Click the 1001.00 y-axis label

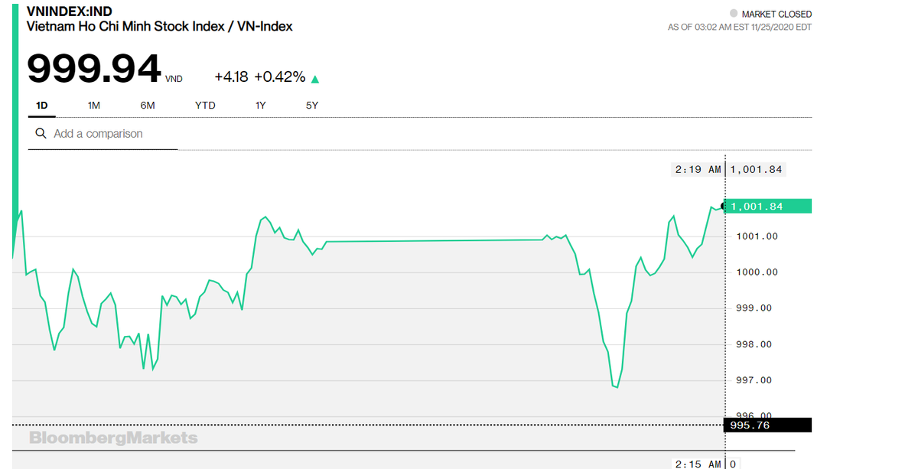(757, 236)
